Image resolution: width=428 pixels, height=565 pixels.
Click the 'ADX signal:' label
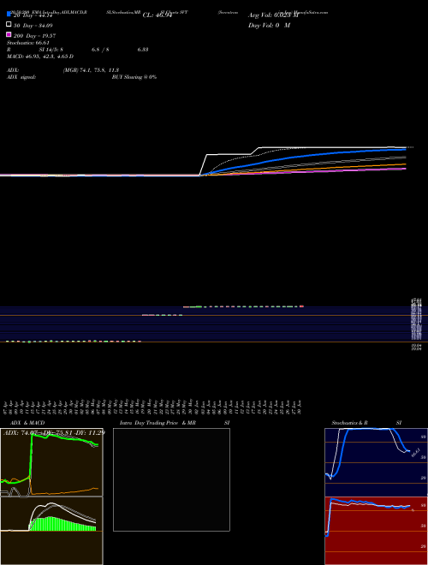(21, 77)
